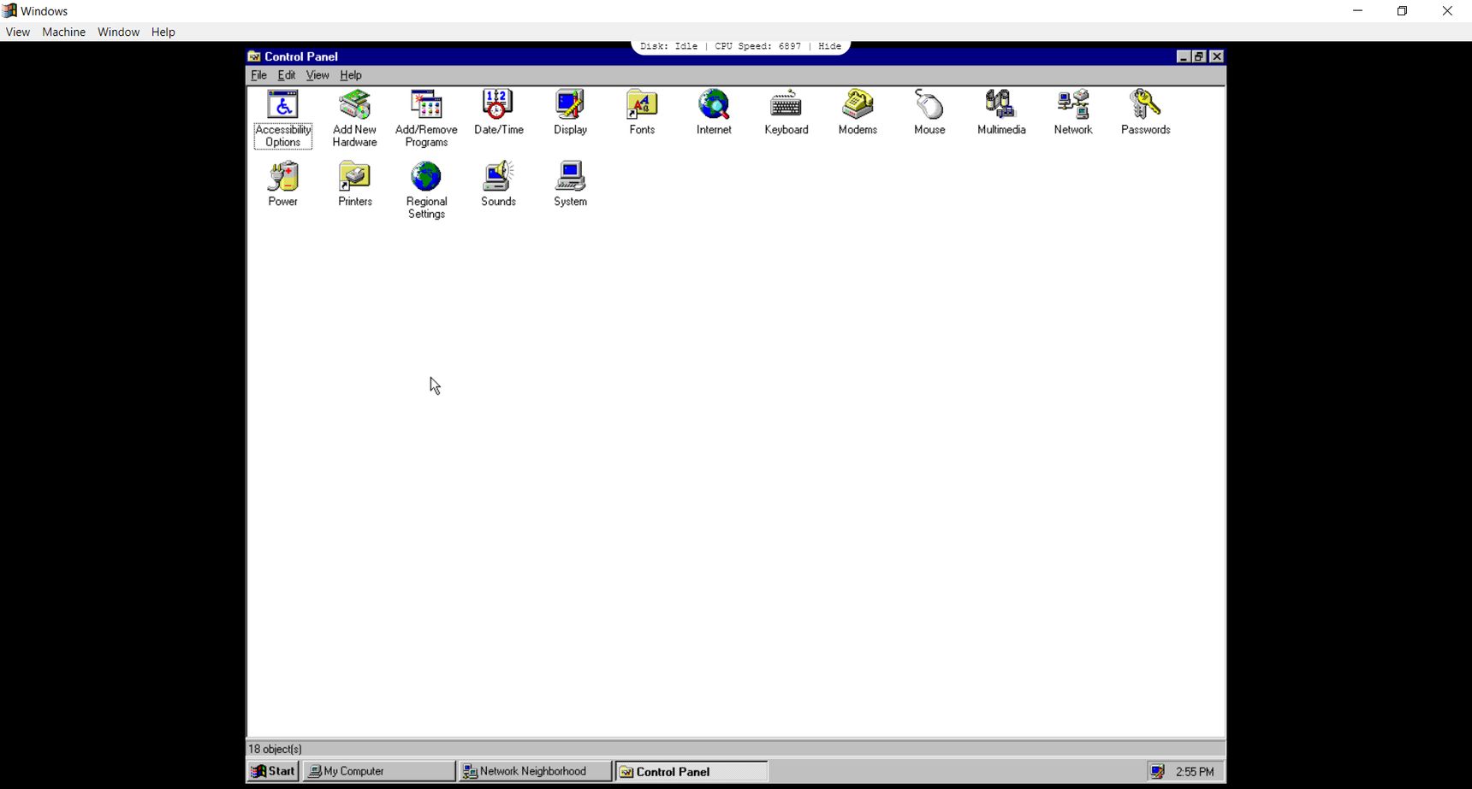Click the Control Panel title bar icon
This screenshot has width=1472, height=789.
(254, 56)
